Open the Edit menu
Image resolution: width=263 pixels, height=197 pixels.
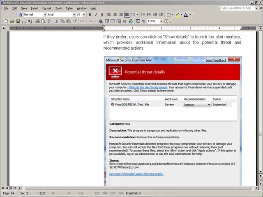15,8
